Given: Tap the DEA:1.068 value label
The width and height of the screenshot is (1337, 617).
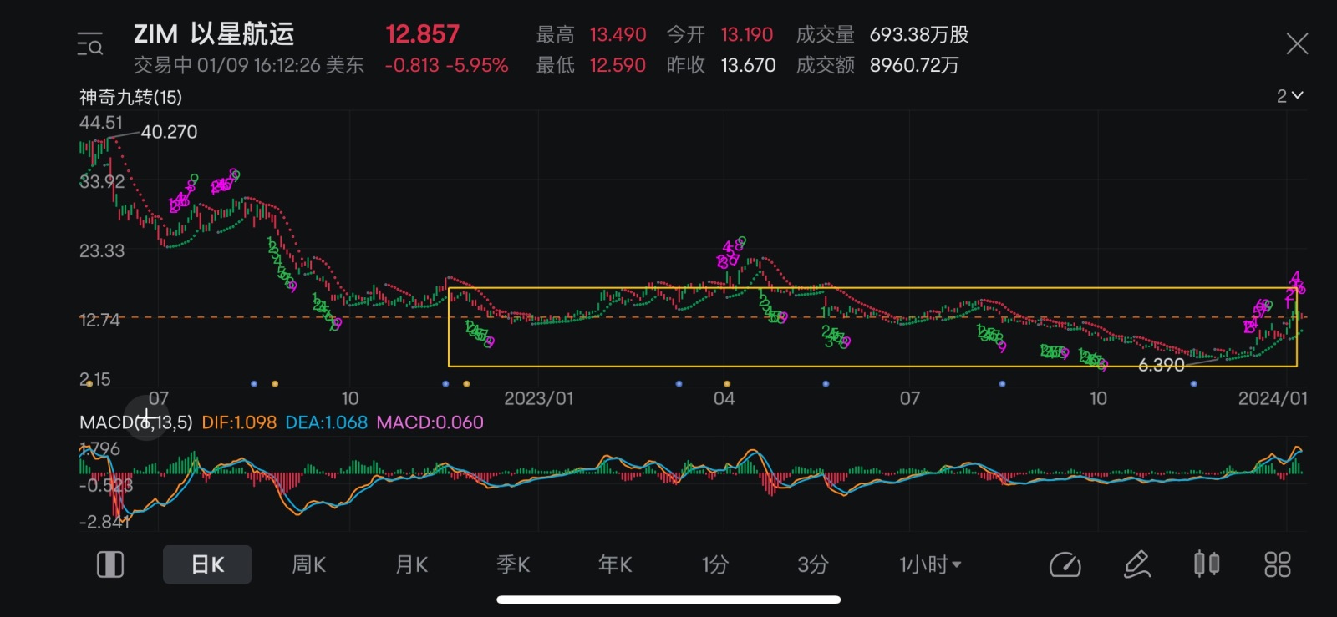Looking at the screenshot, I should click(327, 422).
